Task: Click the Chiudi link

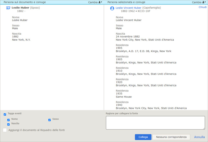Action: coord(203,7)
